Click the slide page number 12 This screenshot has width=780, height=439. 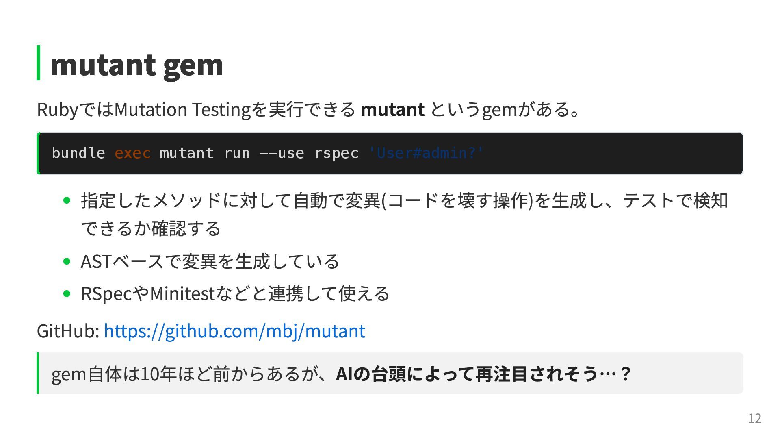754,418
